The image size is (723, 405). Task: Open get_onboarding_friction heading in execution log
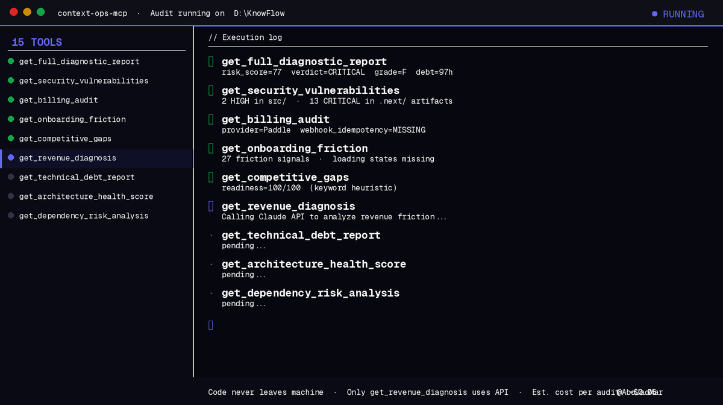tap(295, 148)
